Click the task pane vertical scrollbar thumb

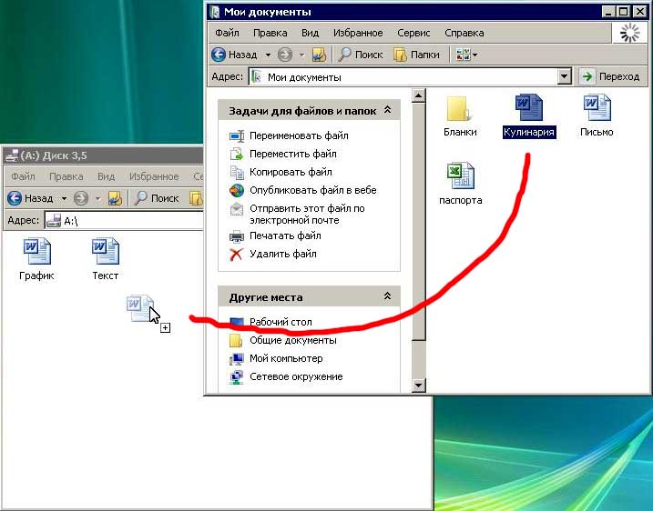(x=418, y=221)
